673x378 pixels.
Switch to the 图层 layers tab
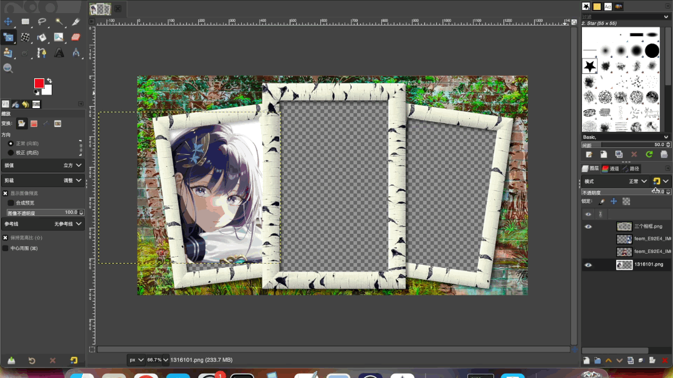pos(591,168)
